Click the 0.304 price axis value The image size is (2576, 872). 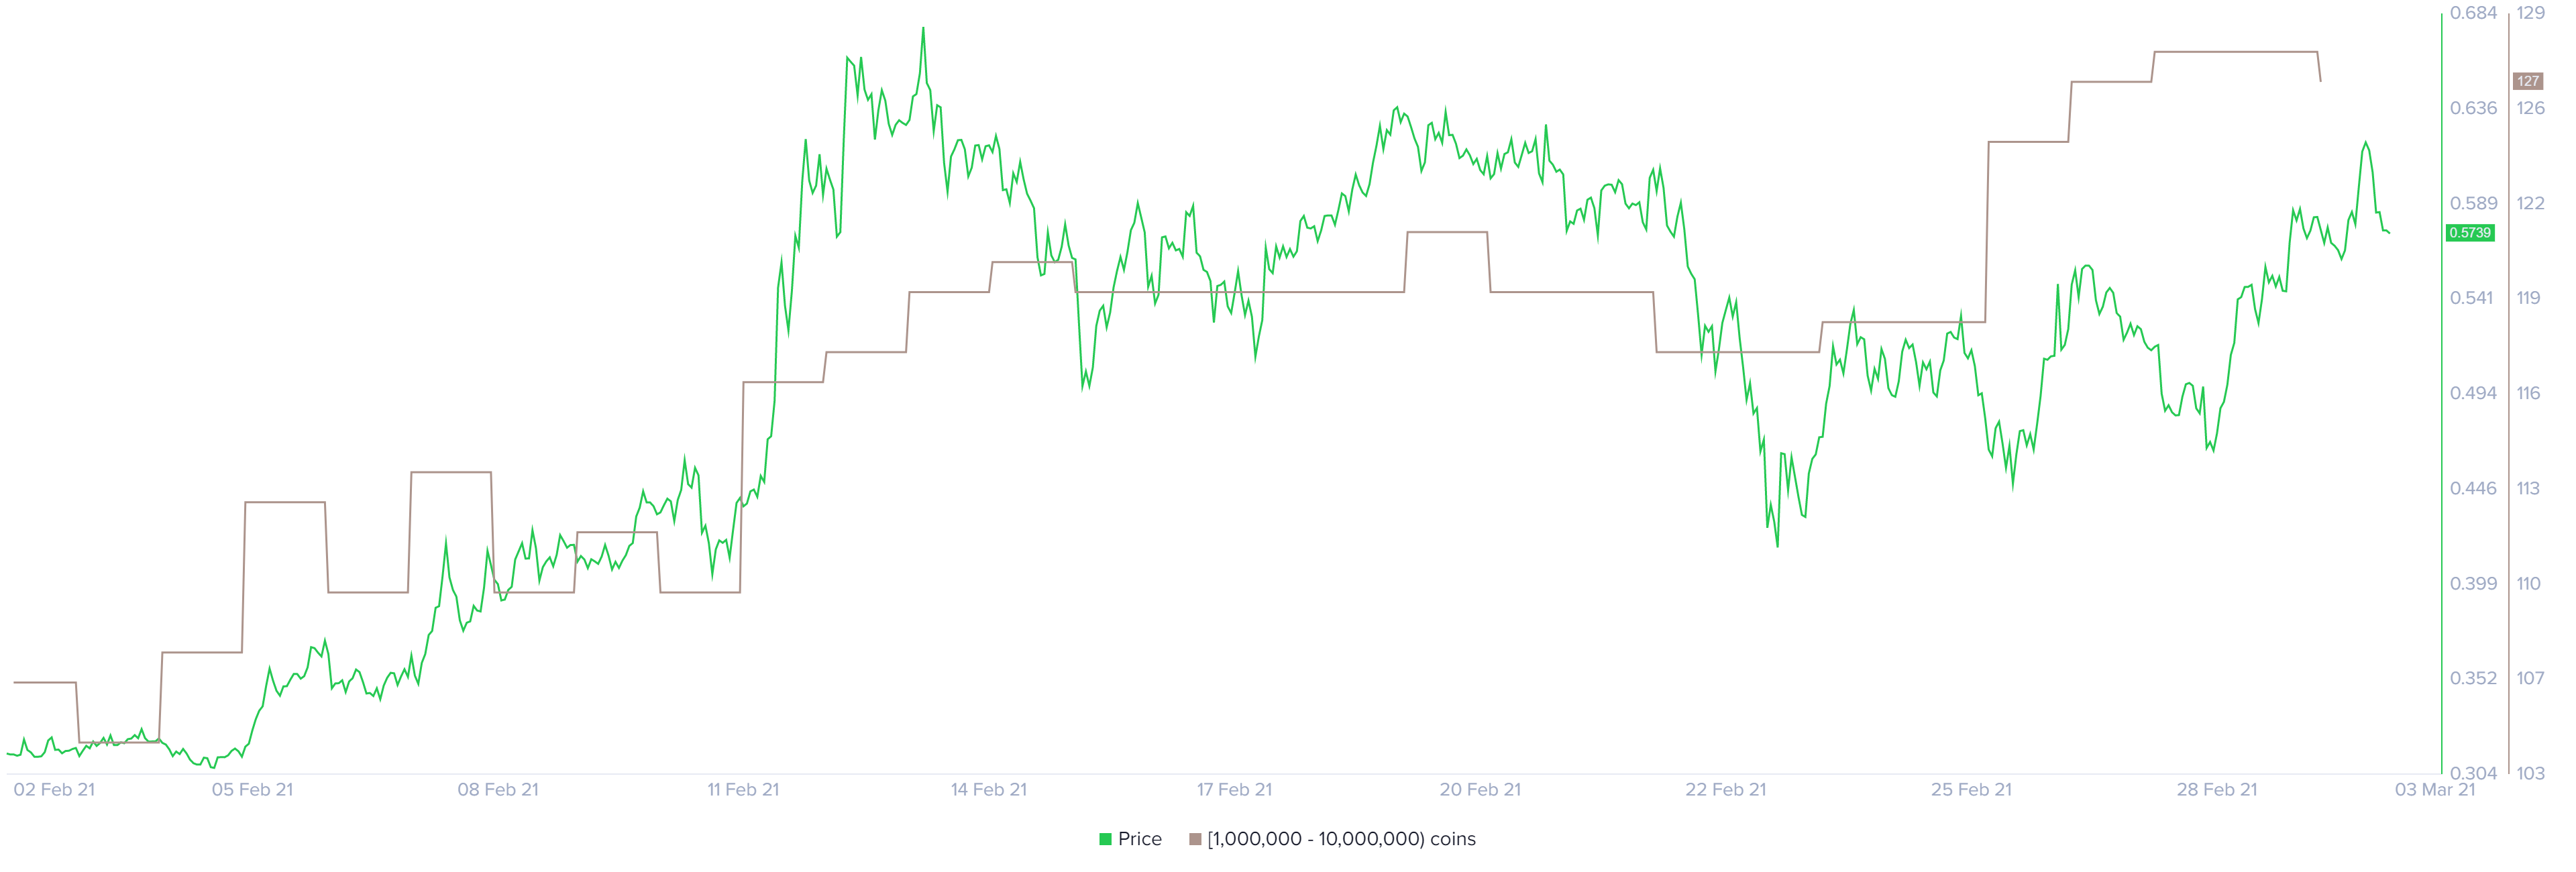click(2473, 773)
